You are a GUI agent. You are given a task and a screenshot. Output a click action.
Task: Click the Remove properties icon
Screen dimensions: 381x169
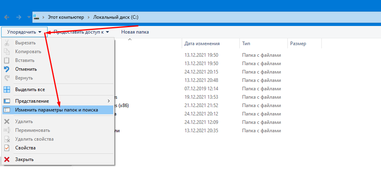pyautogui.click(x=7, y=139)
